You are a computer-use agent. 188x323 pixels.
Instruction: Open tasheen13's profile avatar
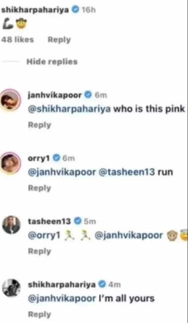pos(11,225)
